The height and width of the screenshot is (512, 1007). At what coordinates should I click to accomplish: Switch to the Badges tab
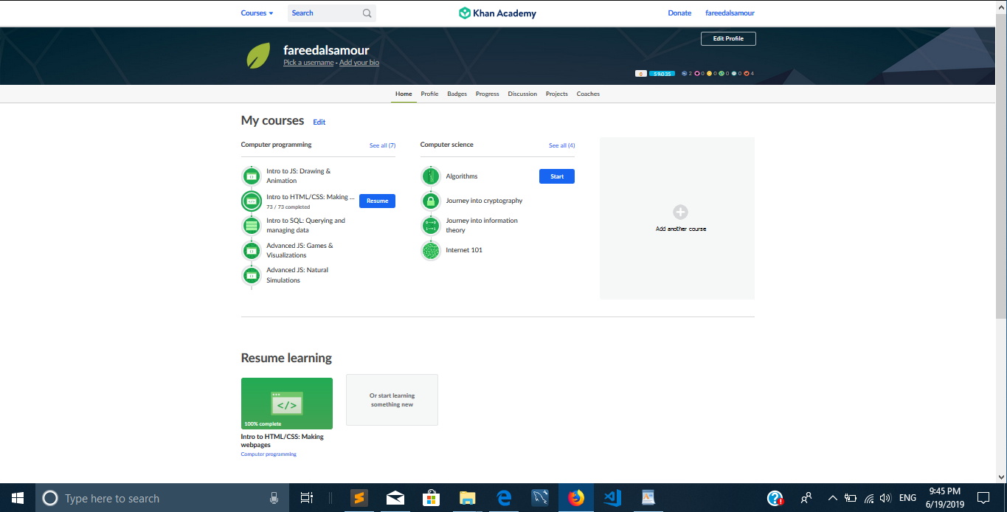click(x=457, y=94)
